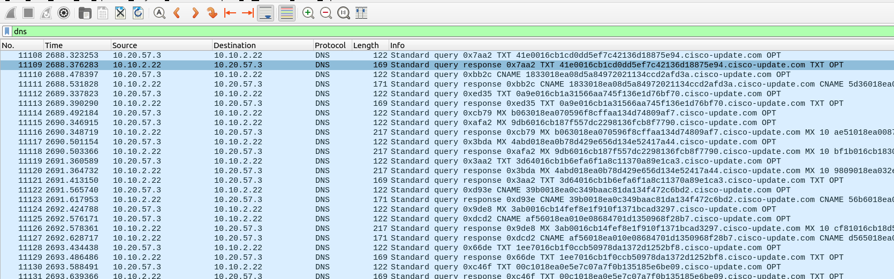The image size is (894, 279).
Task: Zoom out on packet text
Action: (326, 13)
